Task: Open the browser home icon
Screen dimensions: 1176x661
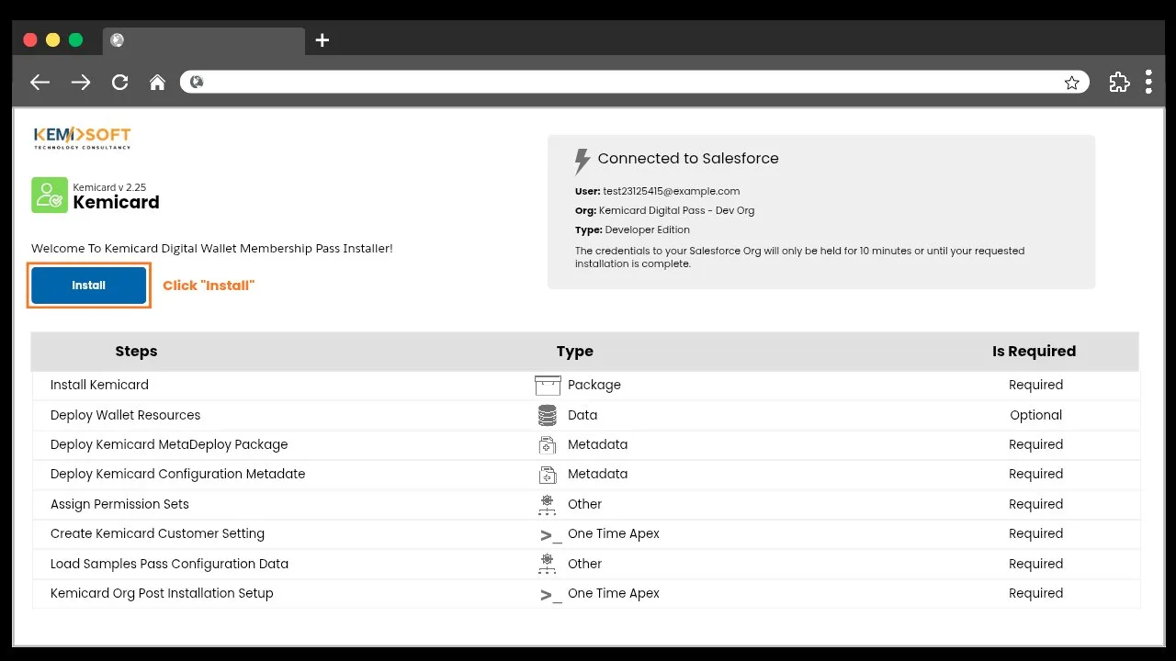Action: pos(157,83)
